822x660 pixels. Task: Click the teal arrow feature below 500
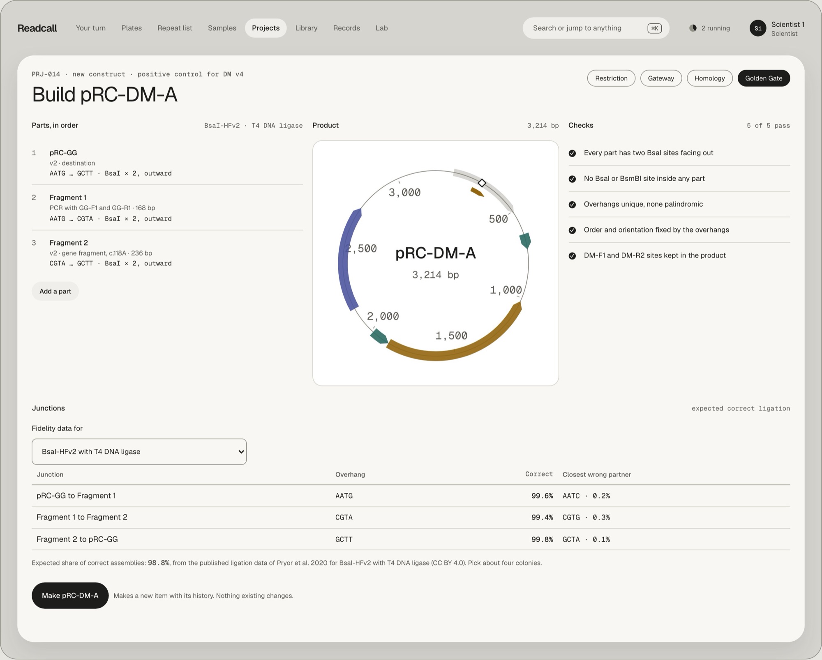[526, 240]
